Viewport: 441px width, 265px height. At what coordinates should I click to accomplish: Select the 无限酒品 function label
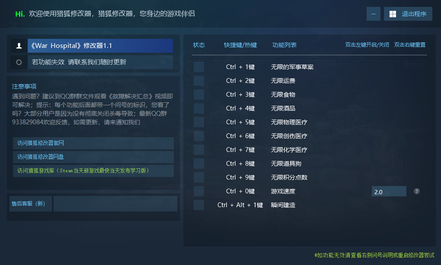(283, 108)
